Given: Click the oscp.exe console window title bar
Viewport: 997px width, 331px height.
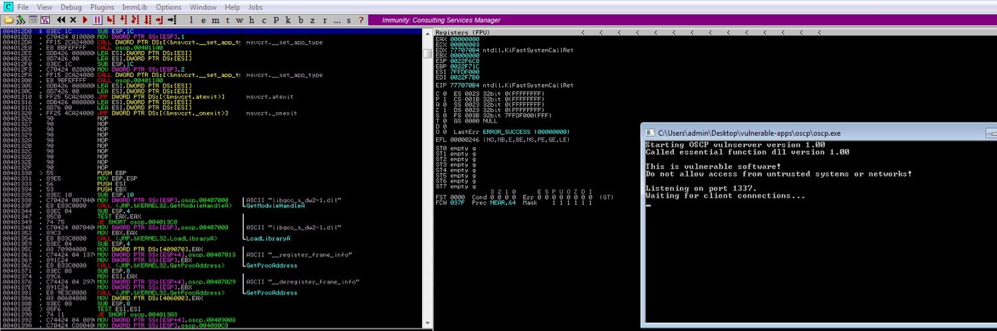Looking at the screenshot, I should [819, 133].
